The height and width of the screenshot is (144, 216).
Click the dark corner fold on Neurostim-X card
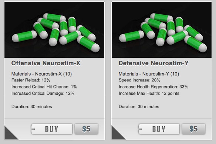[10, 134]
